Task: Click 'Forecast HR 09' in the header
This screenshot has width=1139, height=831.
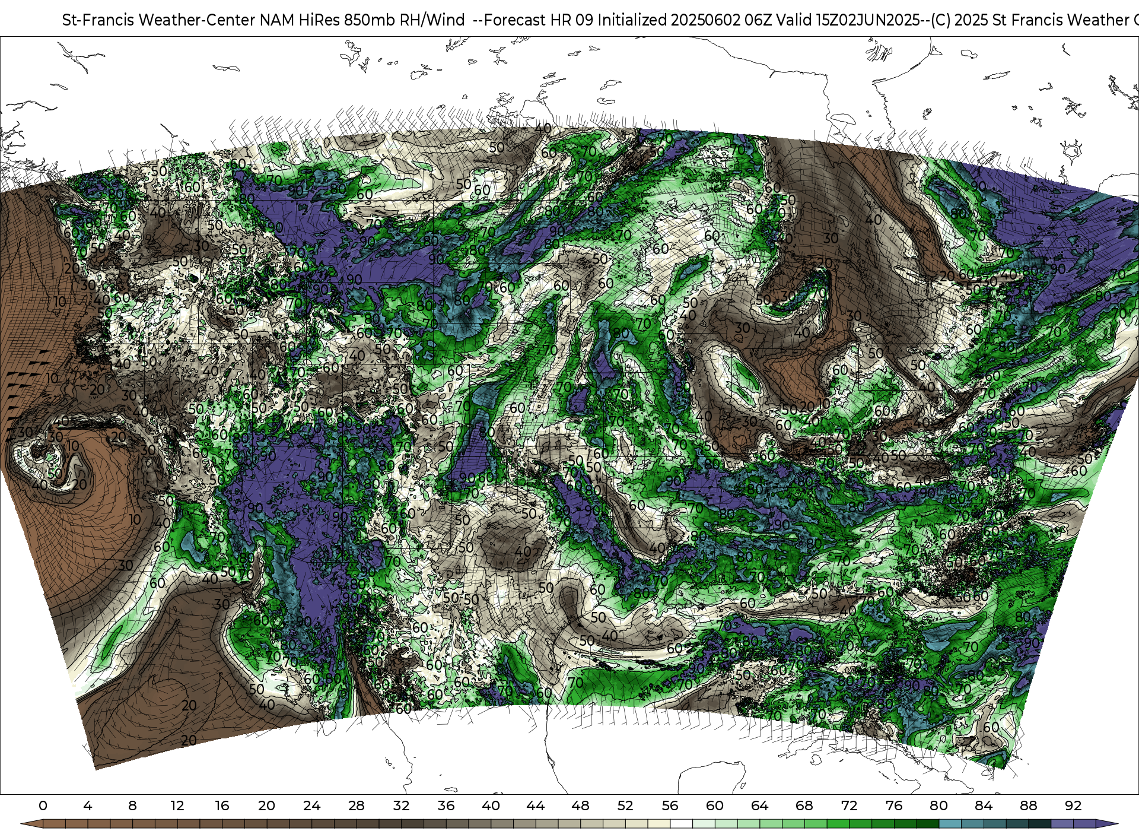Action: point(539,20)
